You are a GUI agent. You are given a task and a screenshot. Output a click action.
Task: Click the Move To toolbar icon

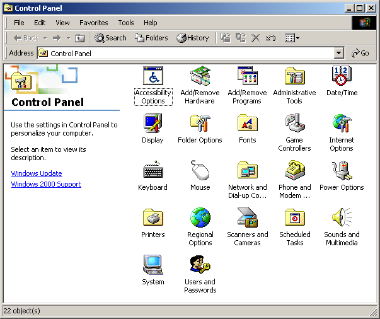226,38
